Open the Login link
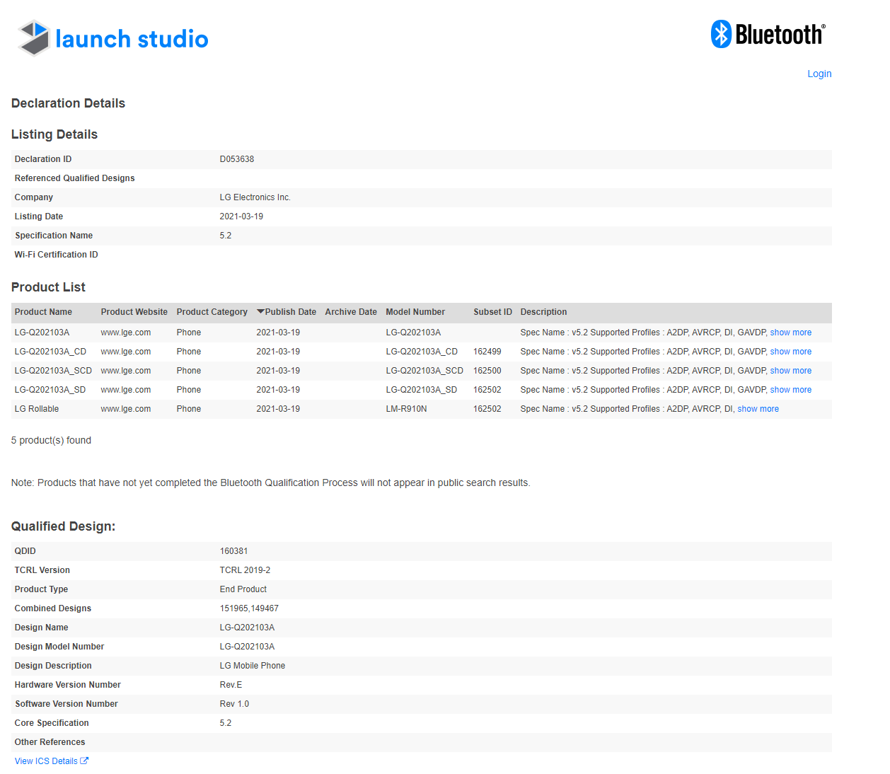890x774 pixels. tap(819, 74)
